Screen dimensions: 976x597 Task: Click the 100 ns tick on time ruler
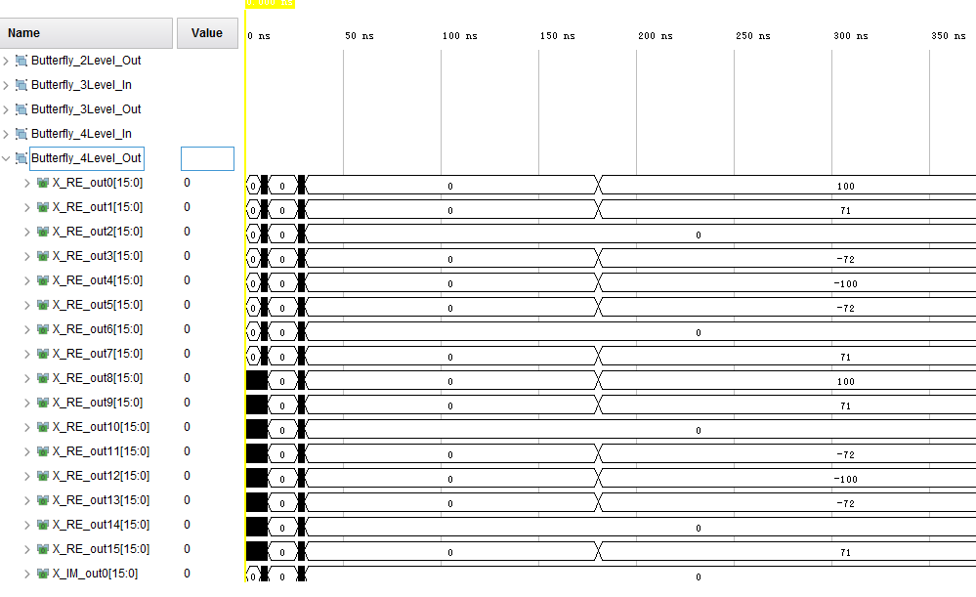click(459, 36)
